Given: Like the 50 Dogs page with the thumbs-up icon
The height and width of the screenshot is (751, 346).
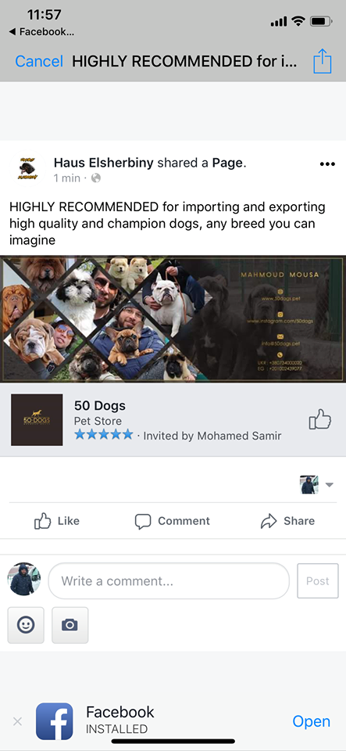Looking at the screenshot, I should pos(319,419).
